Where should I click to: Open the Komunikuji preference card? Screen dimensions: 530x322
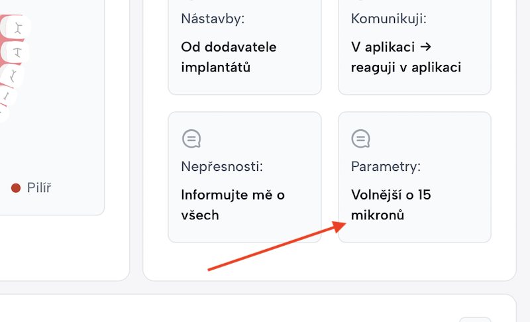pyautogui.click(x=415, y=47)
